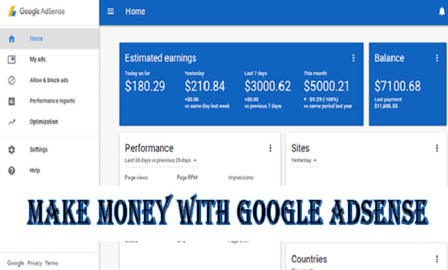Click the Settings gear icon

click(11, 150)
